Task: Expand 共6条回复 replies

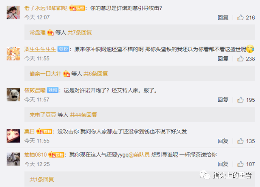Action: (x=96, y=73)
